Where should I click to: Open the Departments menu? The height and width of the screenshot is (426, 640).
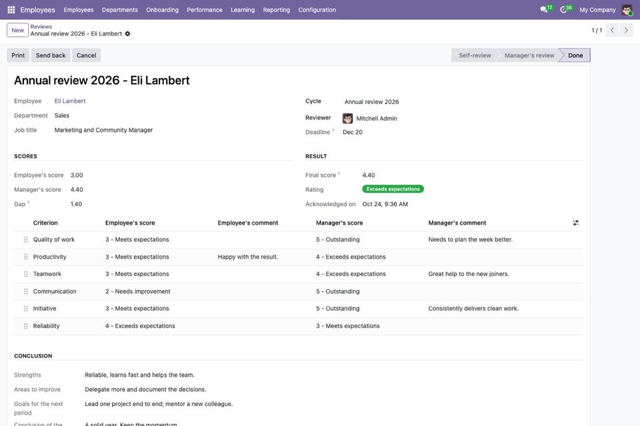tap(119, 10)
